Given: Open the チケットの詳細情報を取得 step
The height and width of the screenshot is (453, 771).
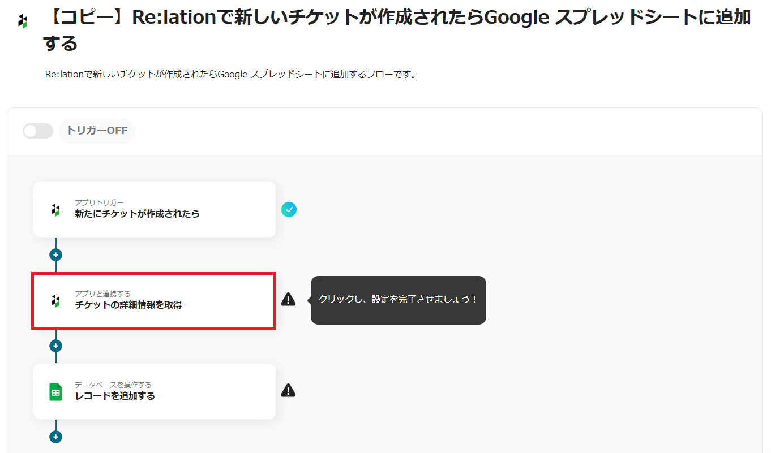Looking at the screenshot, I should [x=154, y=301].
